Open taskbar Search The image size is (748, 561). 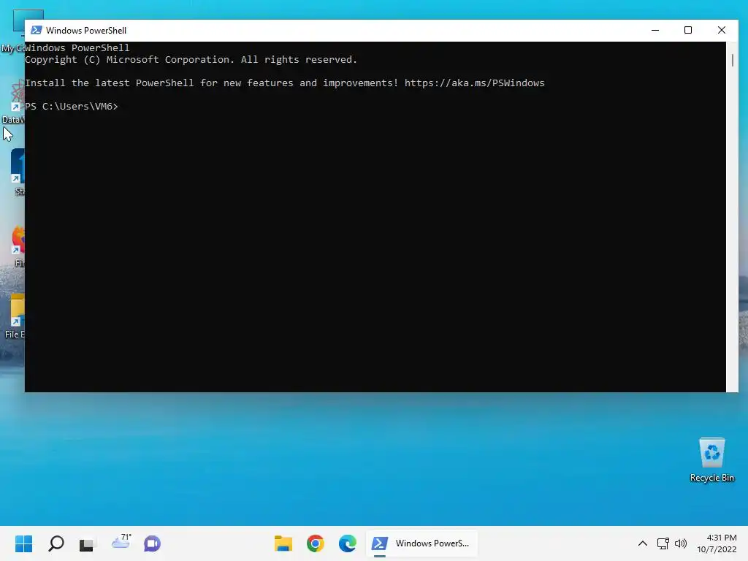(56, 543)
